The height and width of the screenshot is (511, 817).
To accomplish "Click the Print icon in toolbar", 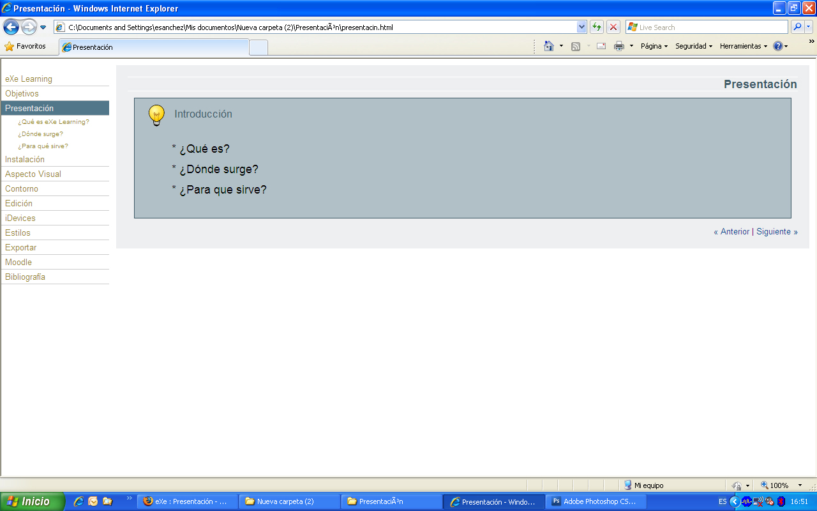I will point(618,46).
